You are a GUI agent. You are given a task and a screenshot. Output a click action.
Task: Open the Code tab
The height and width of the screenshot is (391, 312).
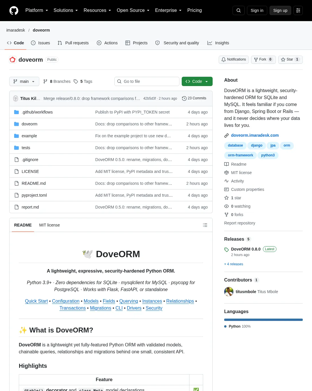[x=15, y=43]
